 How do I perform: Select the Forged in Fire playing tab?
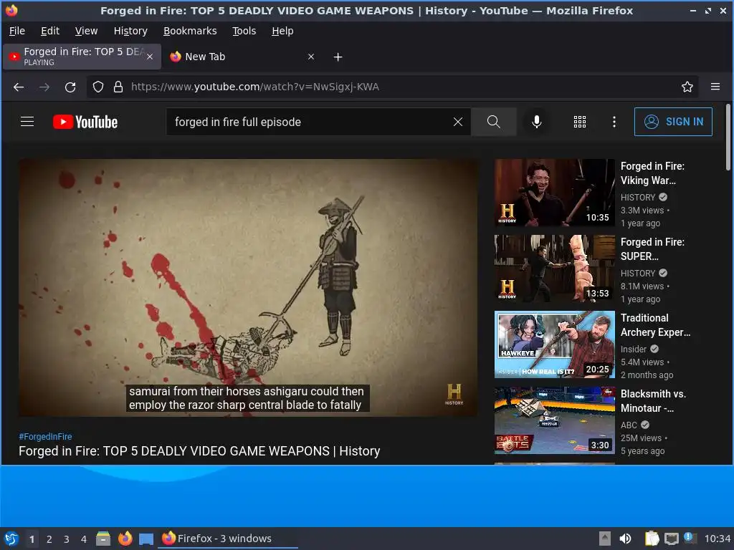tap(82, 57)
